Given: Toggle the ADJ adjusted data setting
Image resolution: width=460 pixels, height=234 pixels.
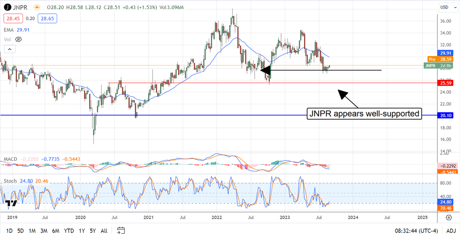Looking at the screenshot, I should [x=451, y=230].
